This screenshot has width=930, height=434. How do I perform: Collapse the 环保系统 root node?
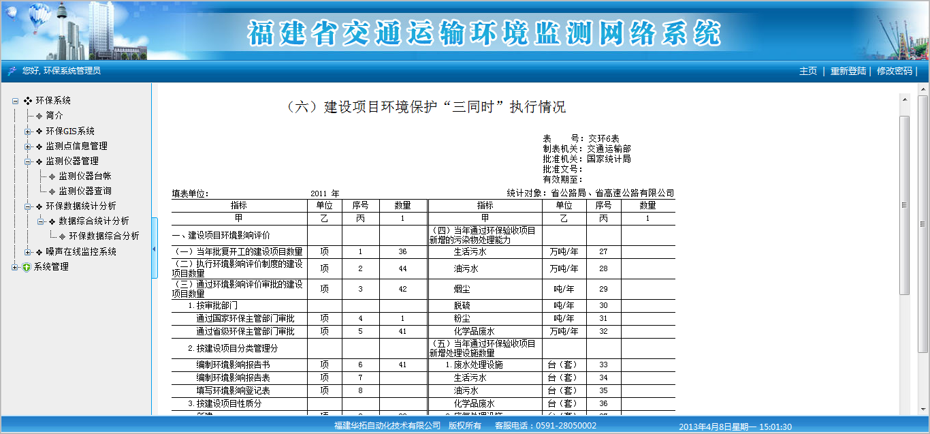[x=16, y=101]
